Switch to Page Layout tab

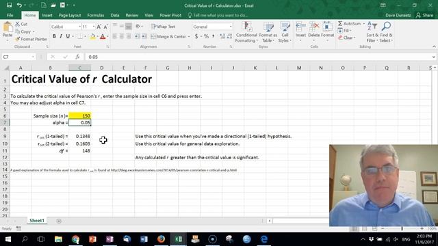click(x=70, y=15)
